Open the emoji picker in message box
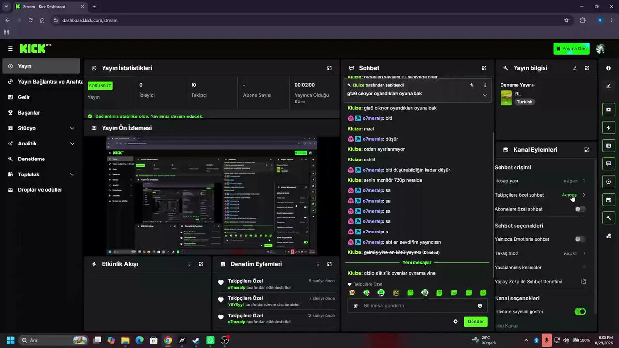 click(480, 306)
